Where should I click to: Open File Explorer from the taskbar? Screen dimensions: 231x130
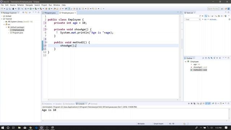click(19, 127)
